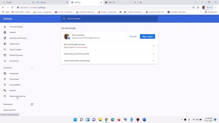Open Reading list in bookmarks bar
The image size is (219, 123).
(x=211, y=12)
